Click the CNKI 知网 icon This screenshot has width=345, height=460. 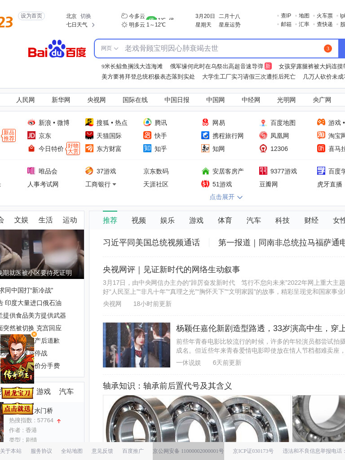(x=205, y=148)
